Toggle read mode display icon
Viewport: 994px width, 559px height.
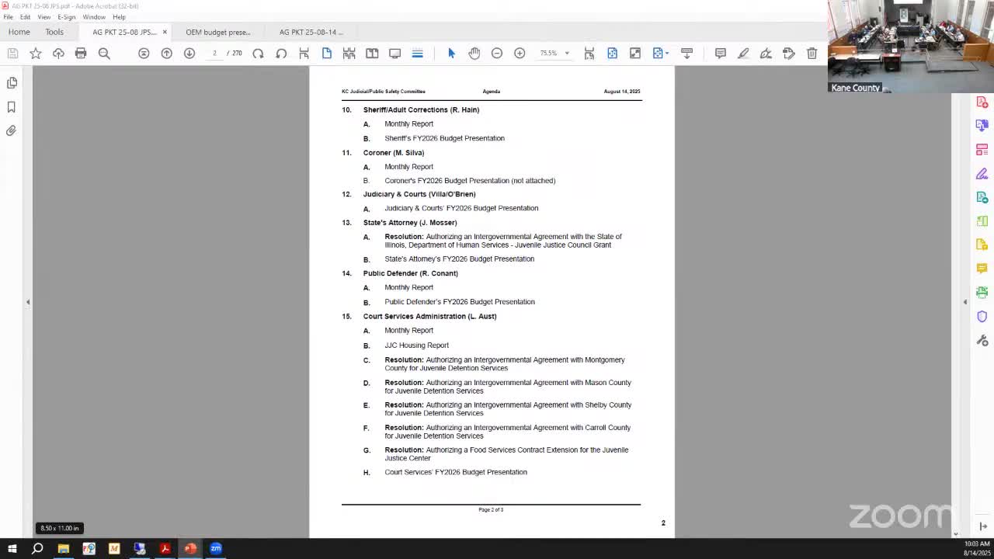[x=394, y=53]
